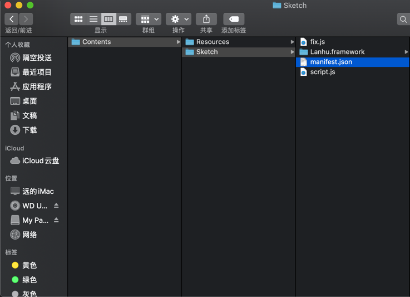Image resolution: width=410 pixels, height=297 pixels.
Task: Open the action (操作) gear menu
Action: click(x=179, y=19)
